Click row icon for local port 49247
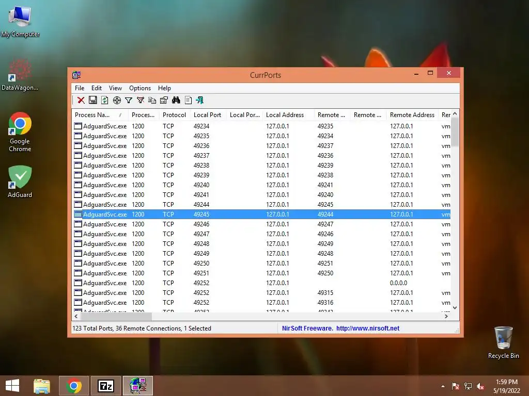Image resolution: width=529 pixels, height=396 pixels. [78, 234]
